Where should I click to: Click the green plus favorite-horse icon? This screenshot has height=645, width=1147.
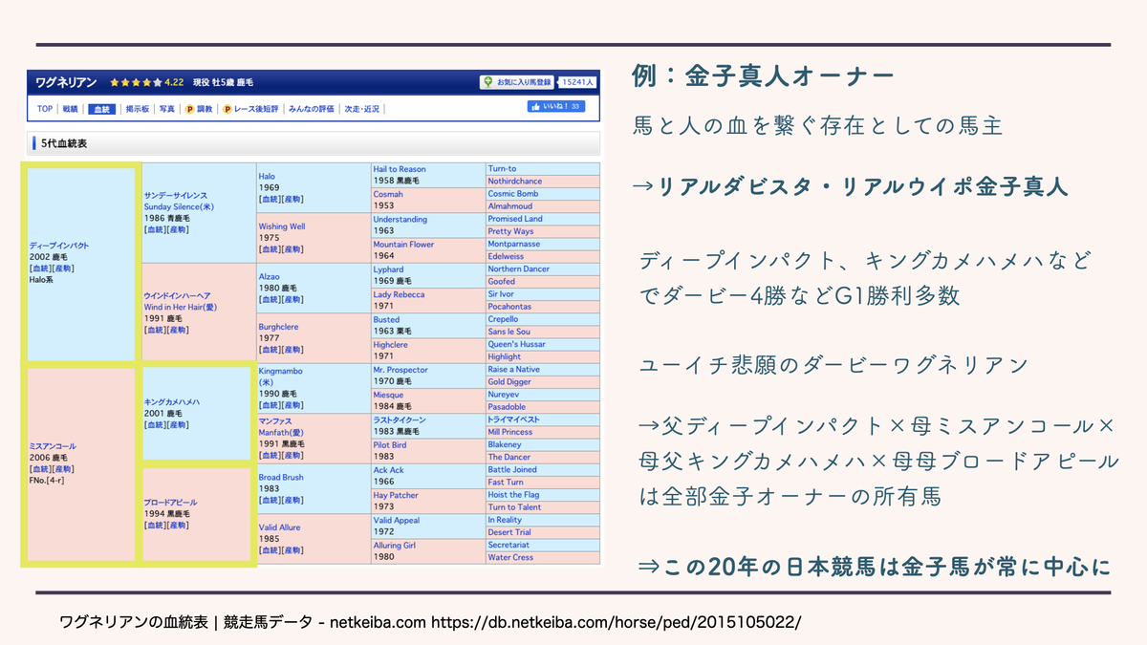pos(487,82)
